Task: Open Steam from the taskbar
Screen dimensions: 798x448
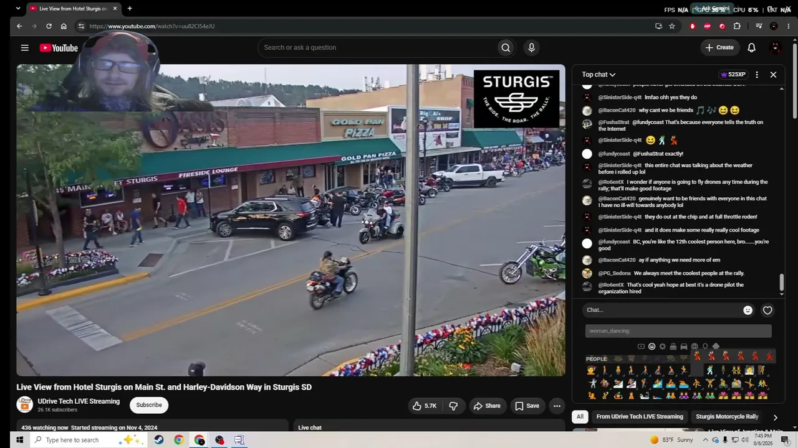Action: click(x=159, y=440)
